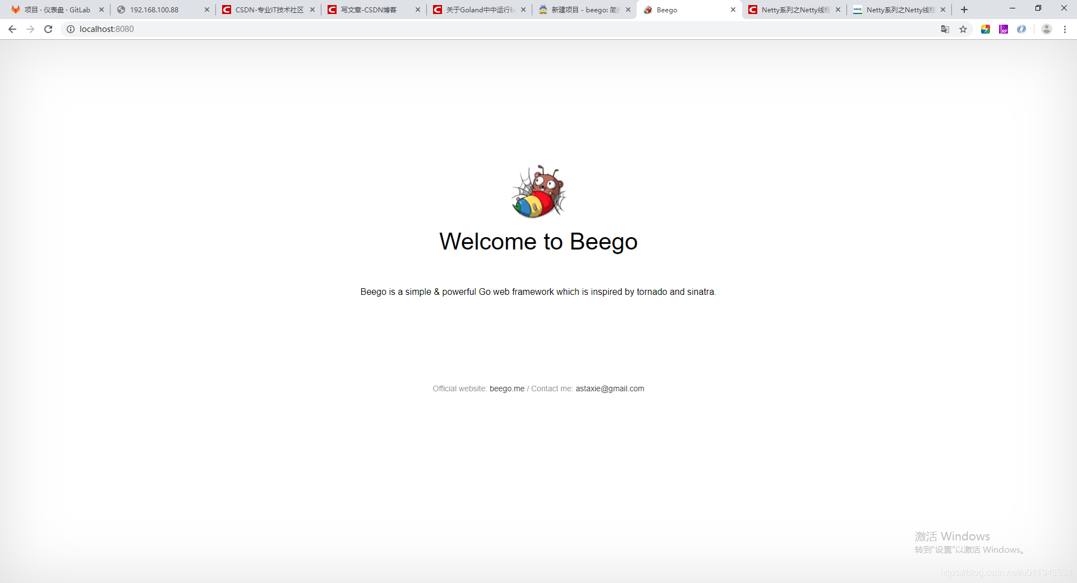Screen dimensions: 1077x583
Task: Open the colorful squares extension icon
Action: point(986,29)
